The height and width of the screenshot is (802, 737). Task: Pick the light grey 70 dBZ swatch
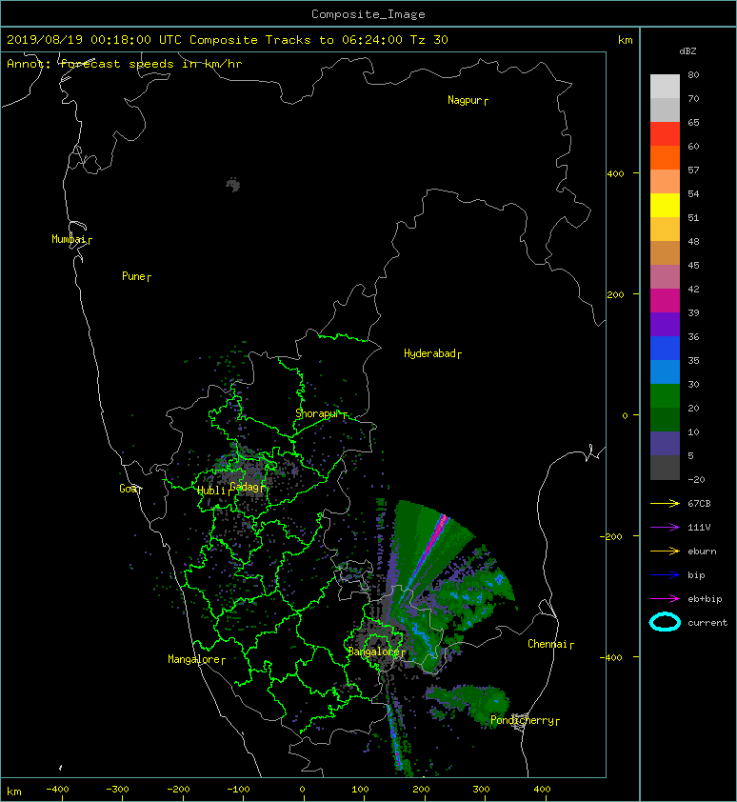[x=665, y=86]
